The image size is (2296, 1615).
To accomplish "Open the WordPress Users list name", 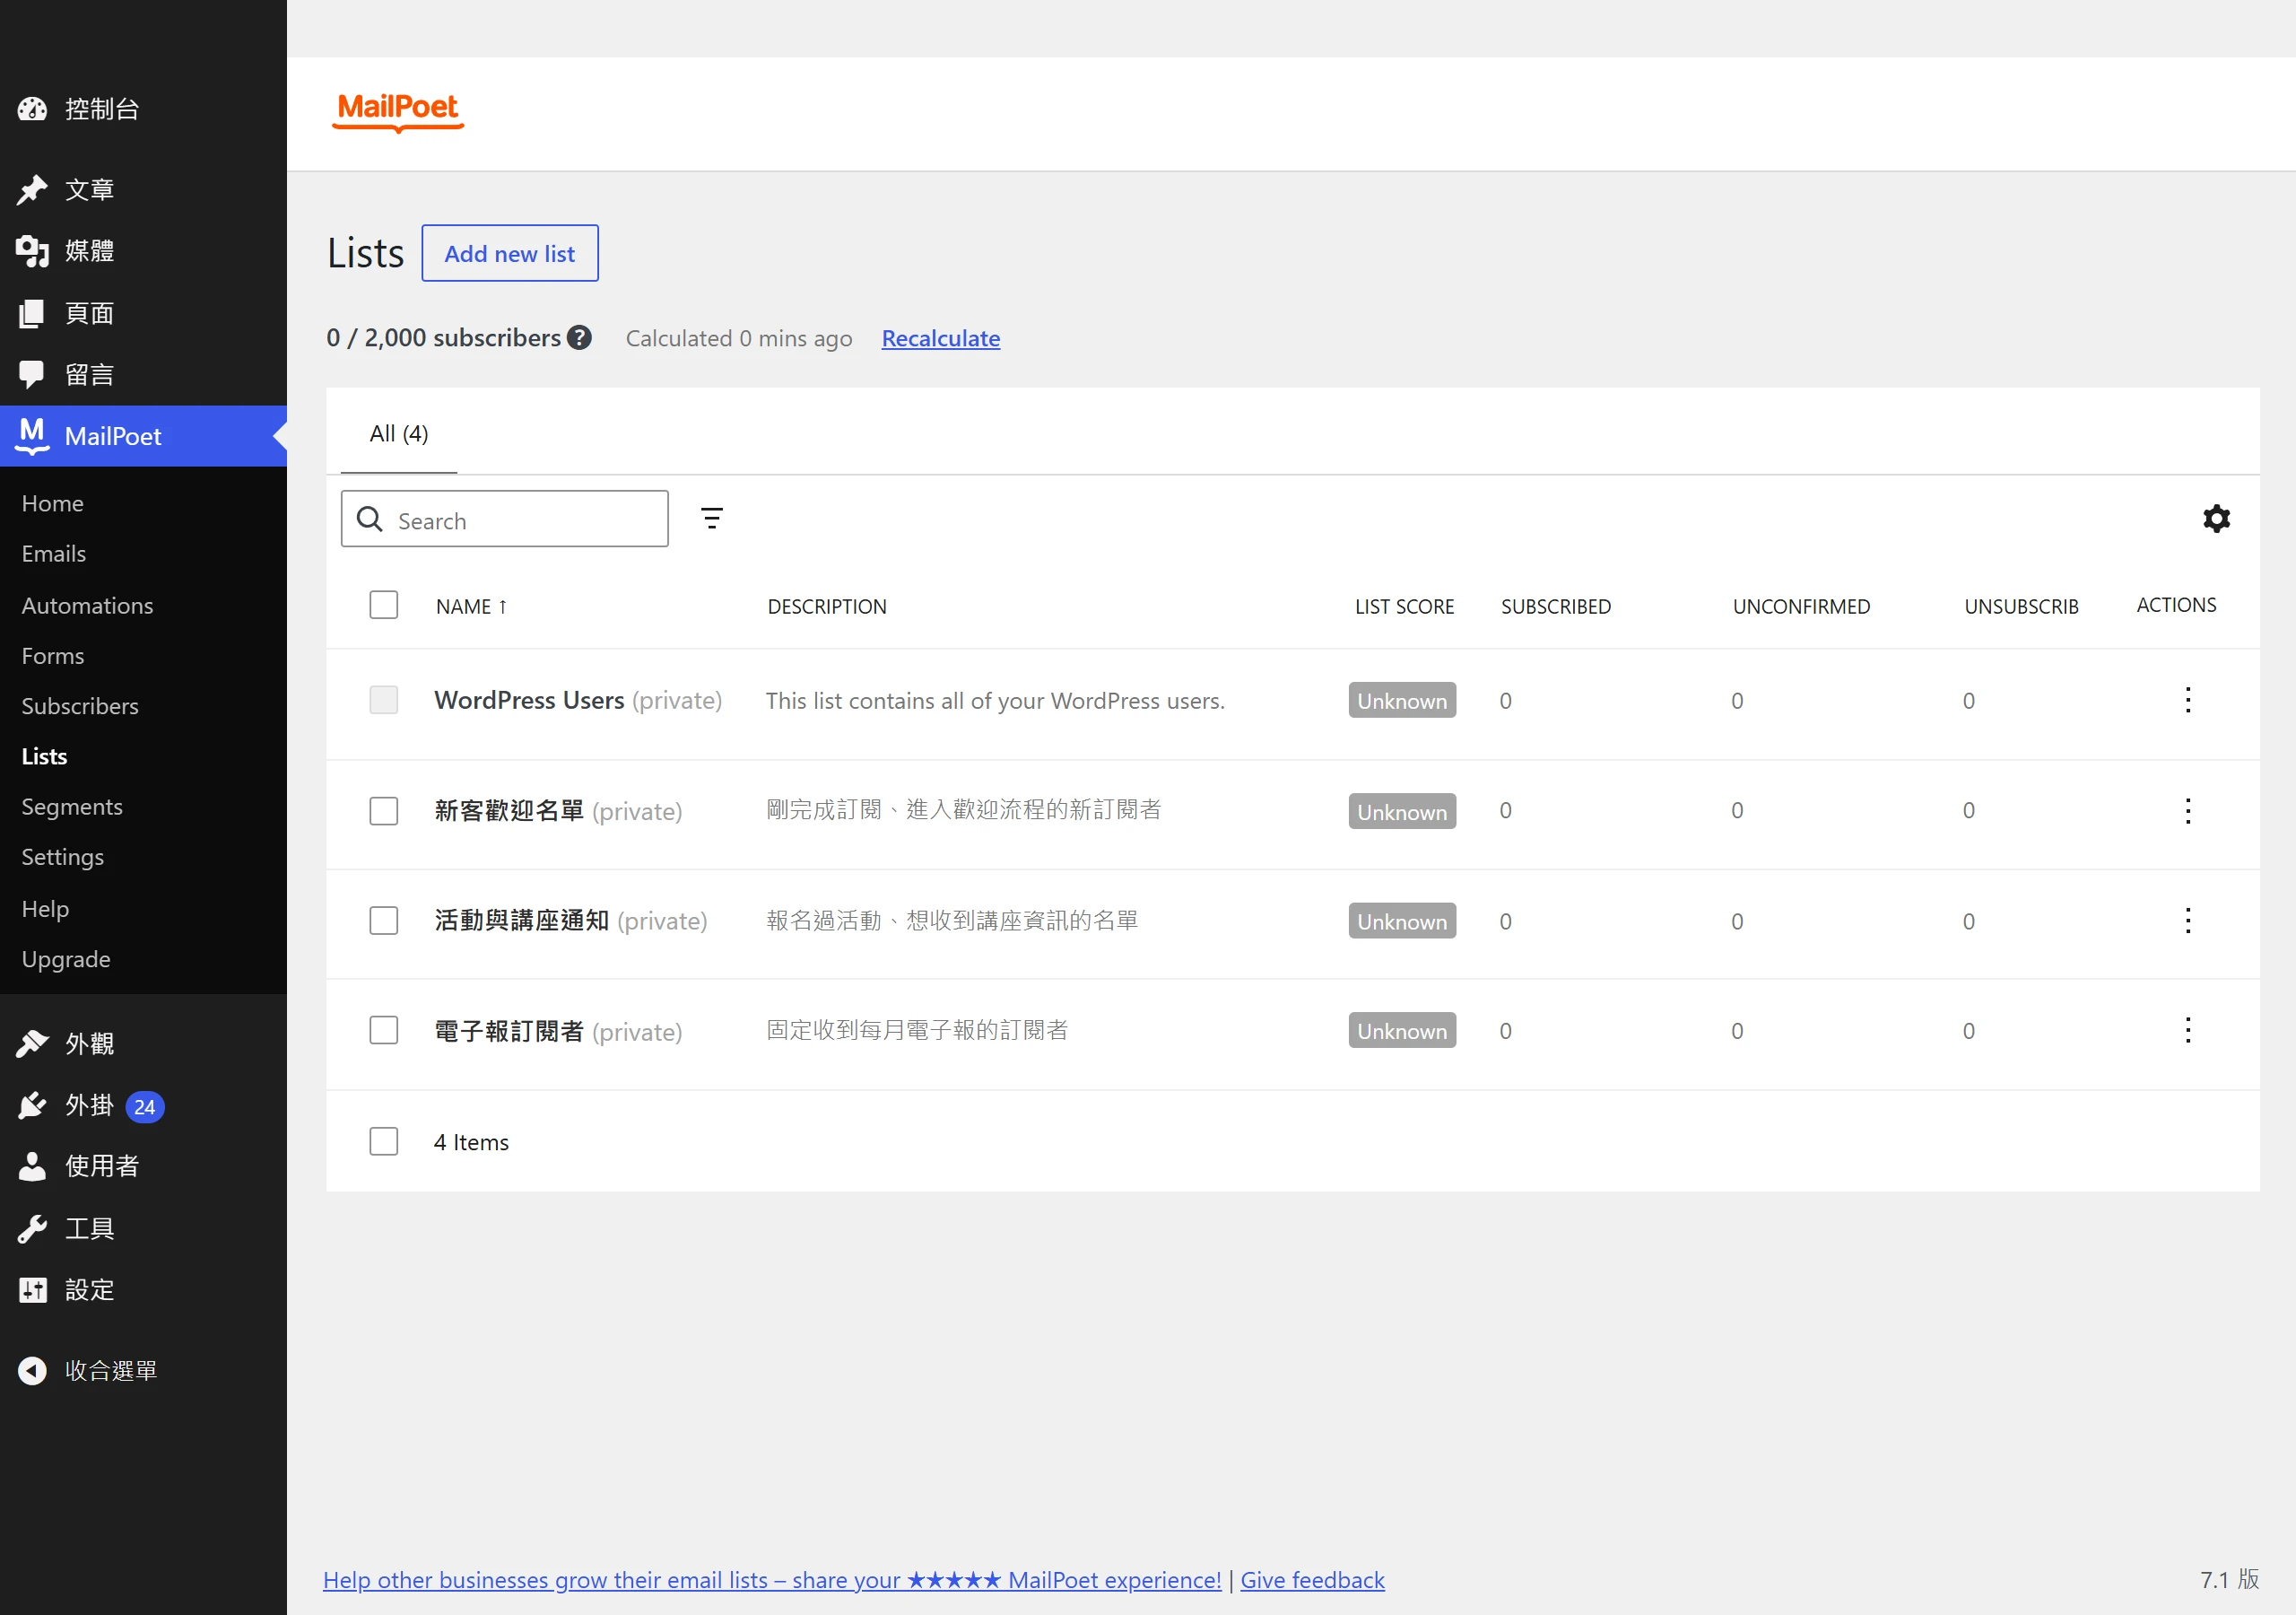I will (x=529, y=701).
